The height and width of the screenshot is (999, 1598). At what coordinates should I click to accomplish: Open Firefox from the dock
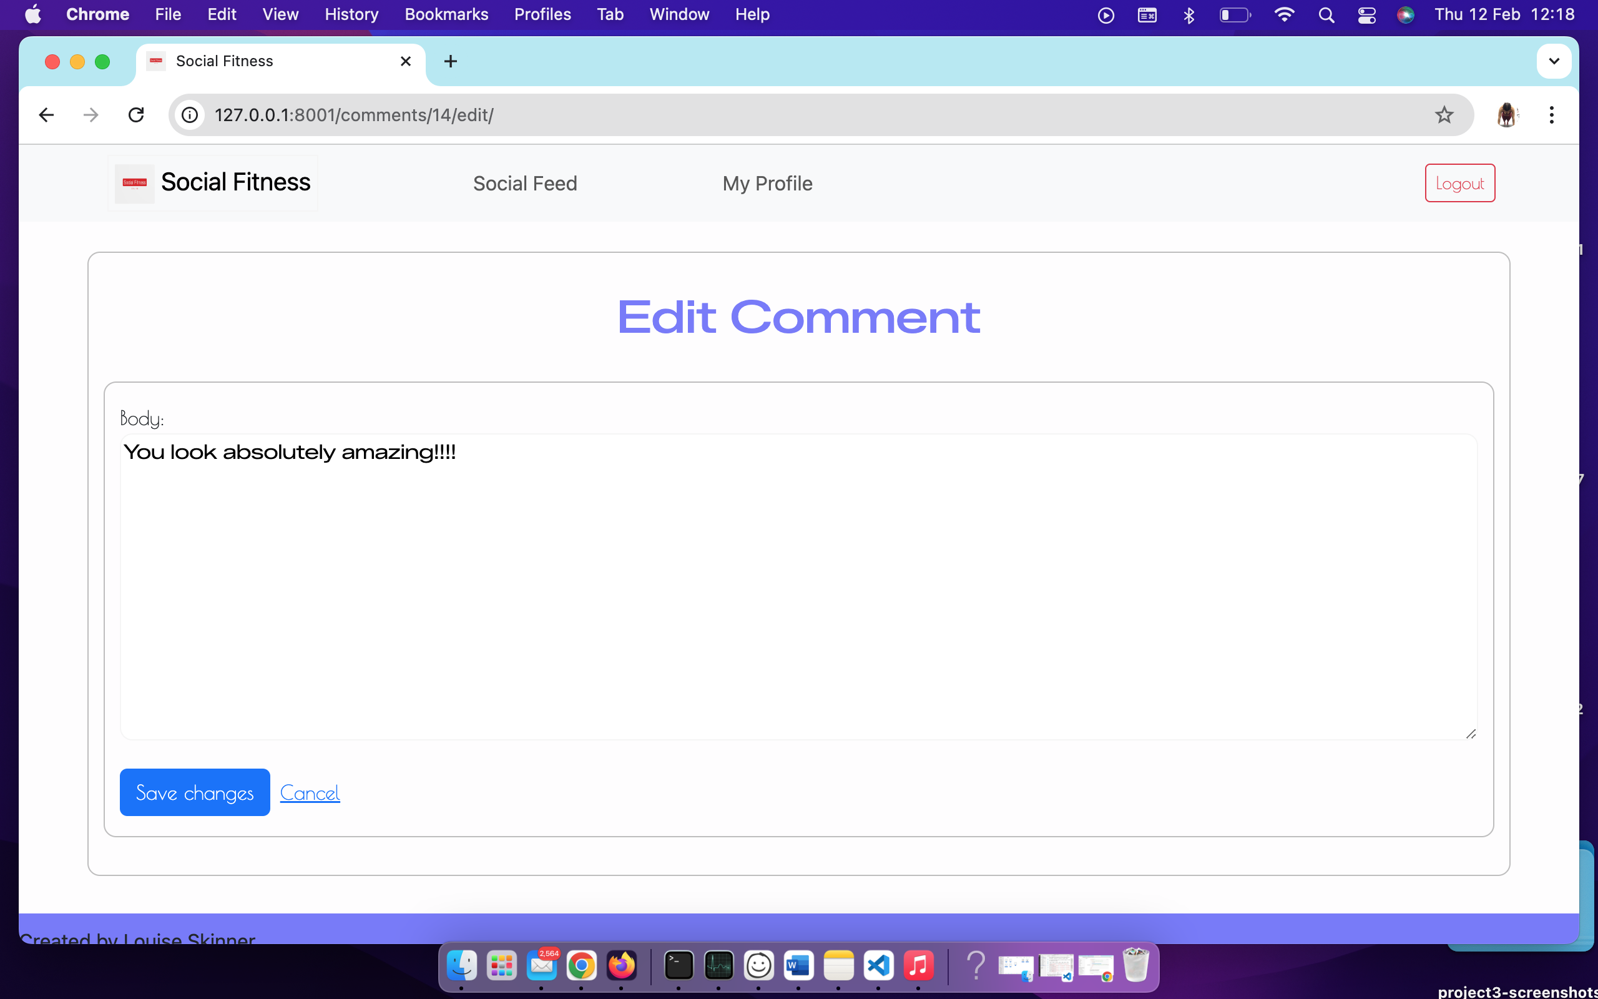[620, 965]
